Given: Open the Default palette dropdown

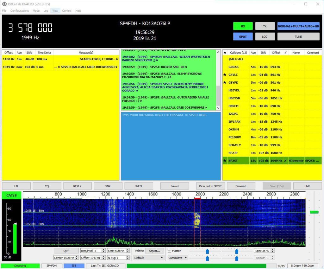Looking at the screenshot, I should tap(149, 258).
